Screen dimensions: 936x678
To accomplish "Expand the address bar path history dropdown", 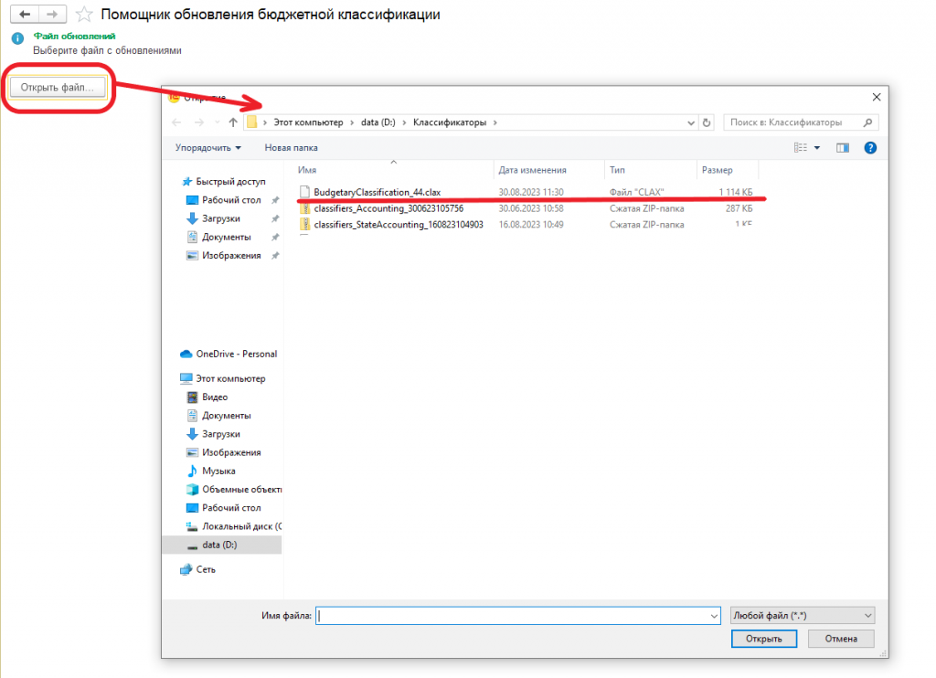I will pos(691,122).
